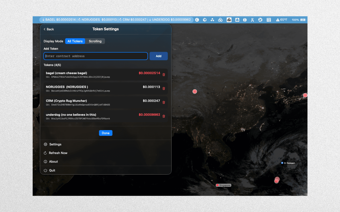The height and width of the screenshot is (212, 340).
Task: Click the pinwheel fan icon in menu bar
Action: (x=260, y=20)
